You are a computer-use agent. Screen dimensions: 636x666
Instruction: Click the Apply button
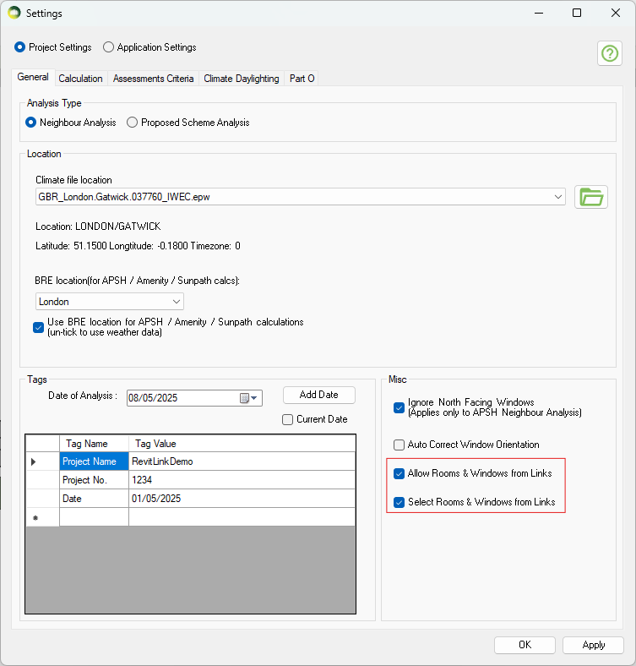point(593,645)
